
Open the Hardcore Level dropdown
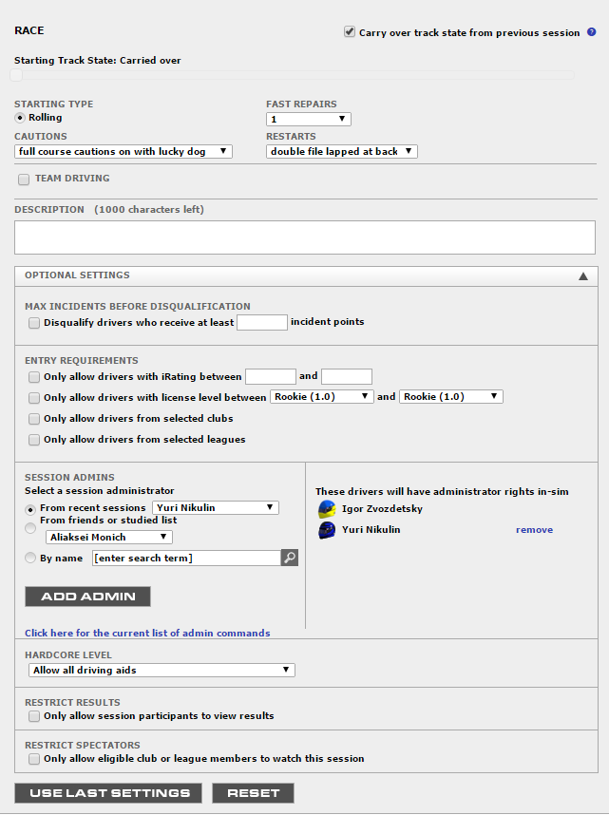(162, 671)
